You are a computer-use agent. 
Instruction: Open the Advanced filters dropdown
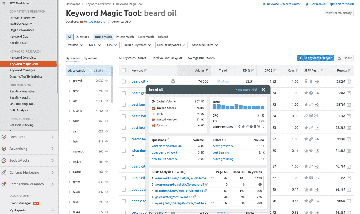point(204,45)
